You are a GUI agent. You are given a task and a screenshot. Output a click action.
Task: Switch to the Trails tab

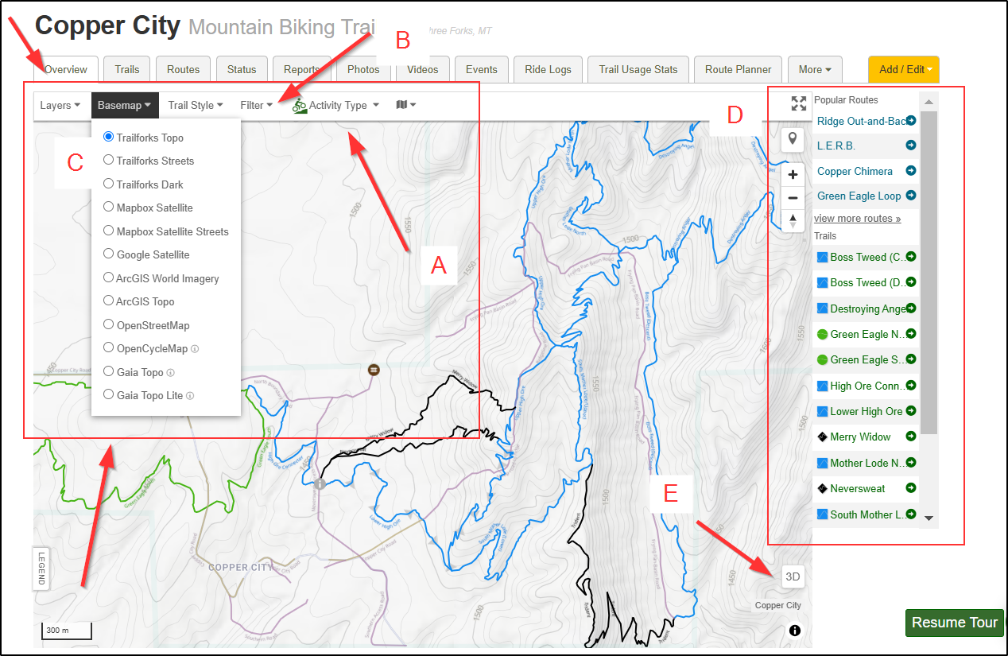pos(127,69)
